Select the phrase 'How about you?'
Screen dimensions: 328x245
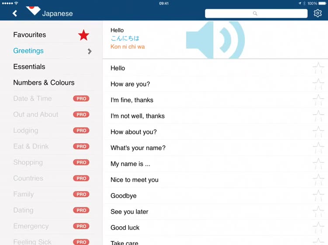coord(215,132)
